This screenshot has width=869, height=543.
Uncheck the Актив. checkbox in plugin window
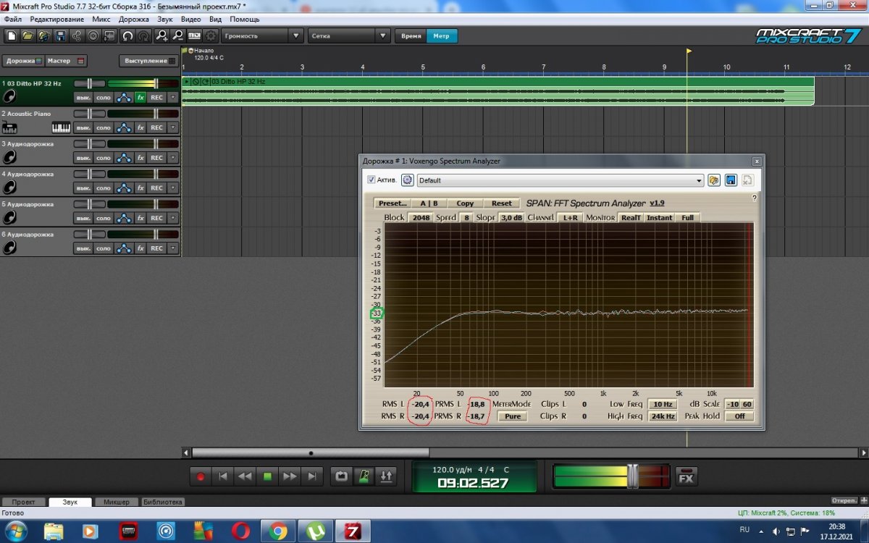pos(371,180)
